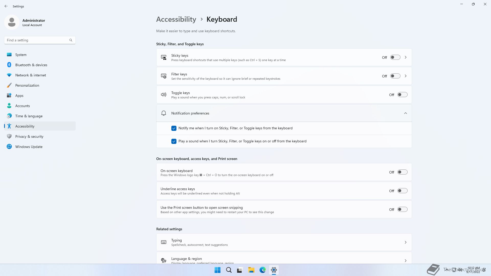
Task: Click the taskbar Search magnifier icon
Action: tap(229, 270)
